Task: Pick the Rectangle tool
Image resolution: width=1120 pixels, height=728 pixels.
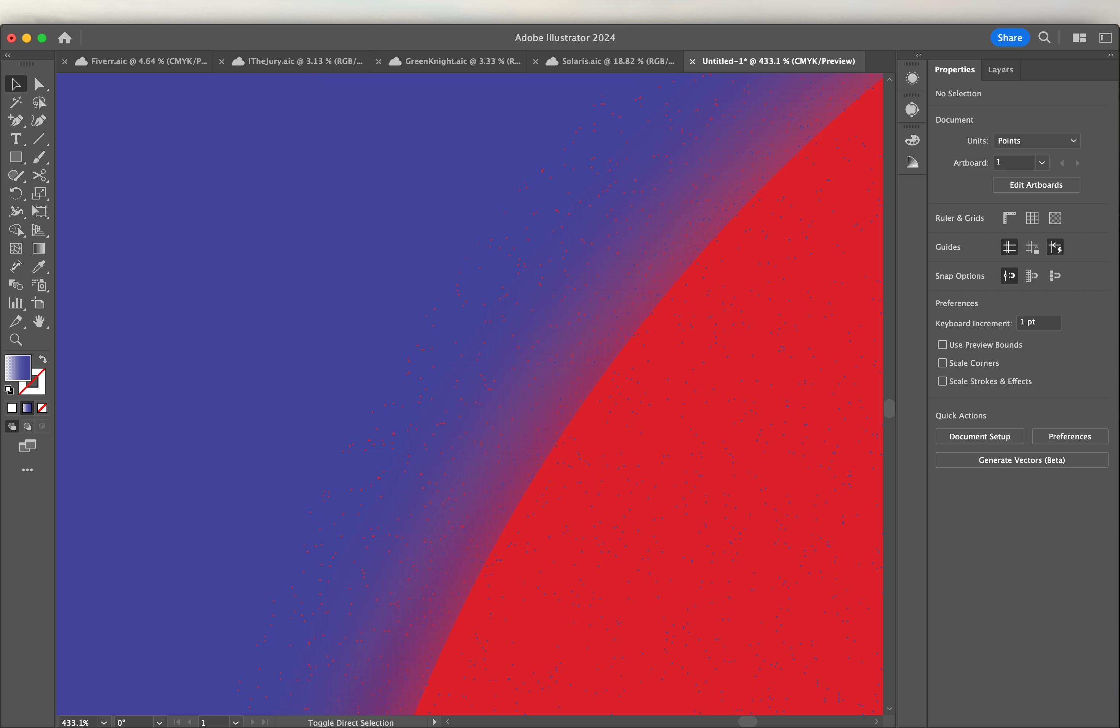Action: coord(16,157)
